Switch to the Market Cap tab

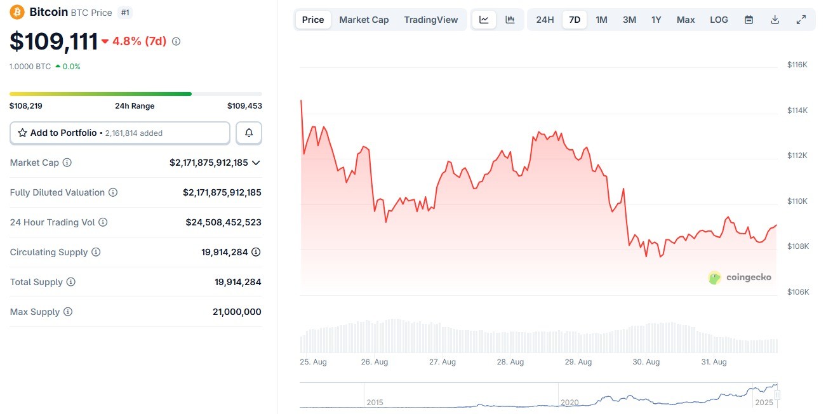364,20
